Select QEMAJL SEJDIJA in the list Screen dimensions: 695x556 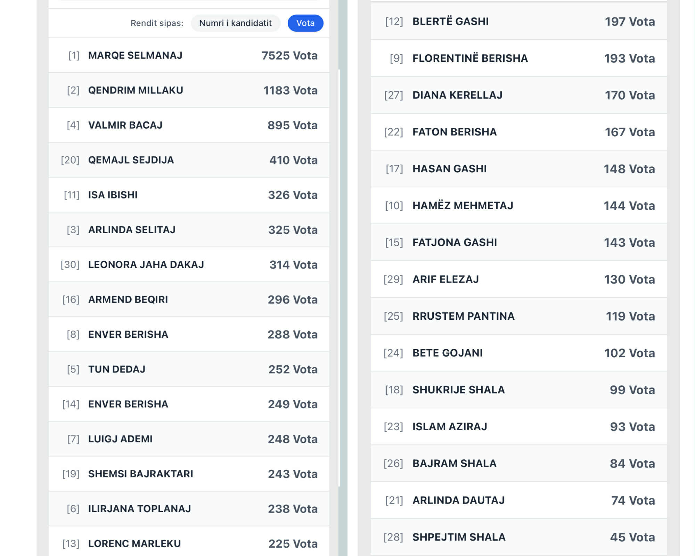point(189,160)
